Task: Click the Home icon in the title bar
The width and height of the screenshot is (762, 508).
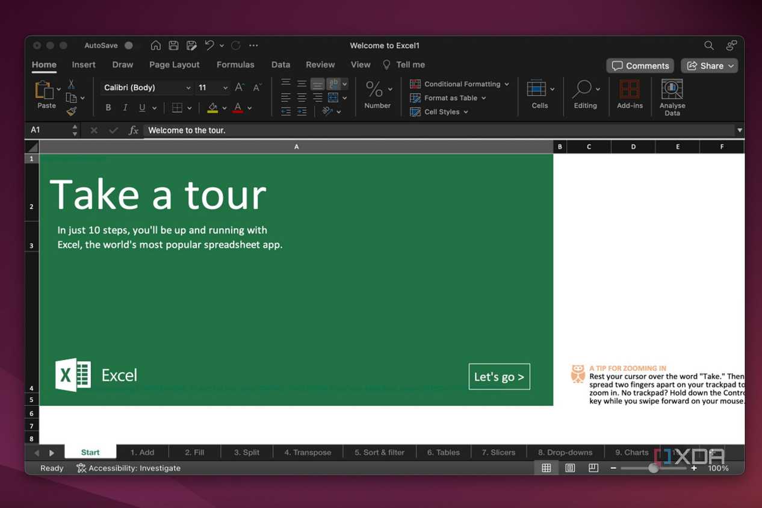Action: click(x=155, y=45)
